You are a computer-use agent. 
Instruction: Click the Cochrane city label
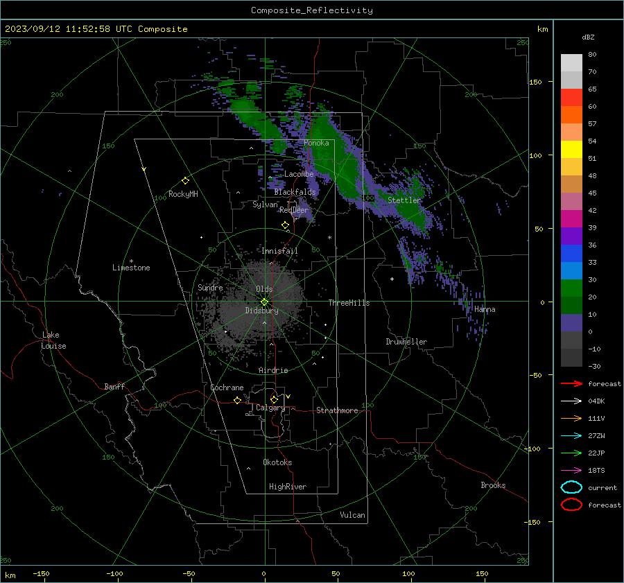click(227, 388)
